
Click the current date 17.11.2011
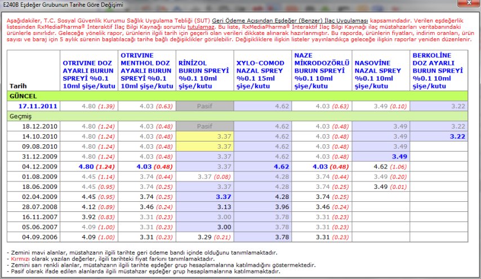tap(38, 105)
